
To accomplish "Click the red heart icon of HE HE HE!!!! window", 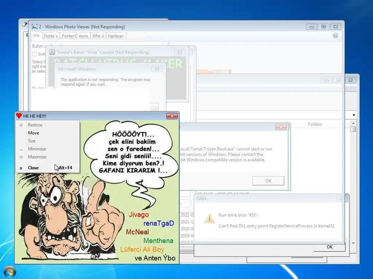I will click(19, 116).
